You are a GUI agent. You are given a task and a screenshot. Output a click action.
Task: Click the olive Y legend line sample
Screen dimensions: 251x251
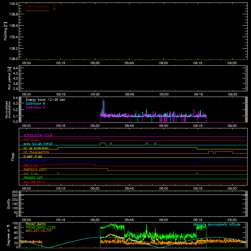(x=37, y=11)
